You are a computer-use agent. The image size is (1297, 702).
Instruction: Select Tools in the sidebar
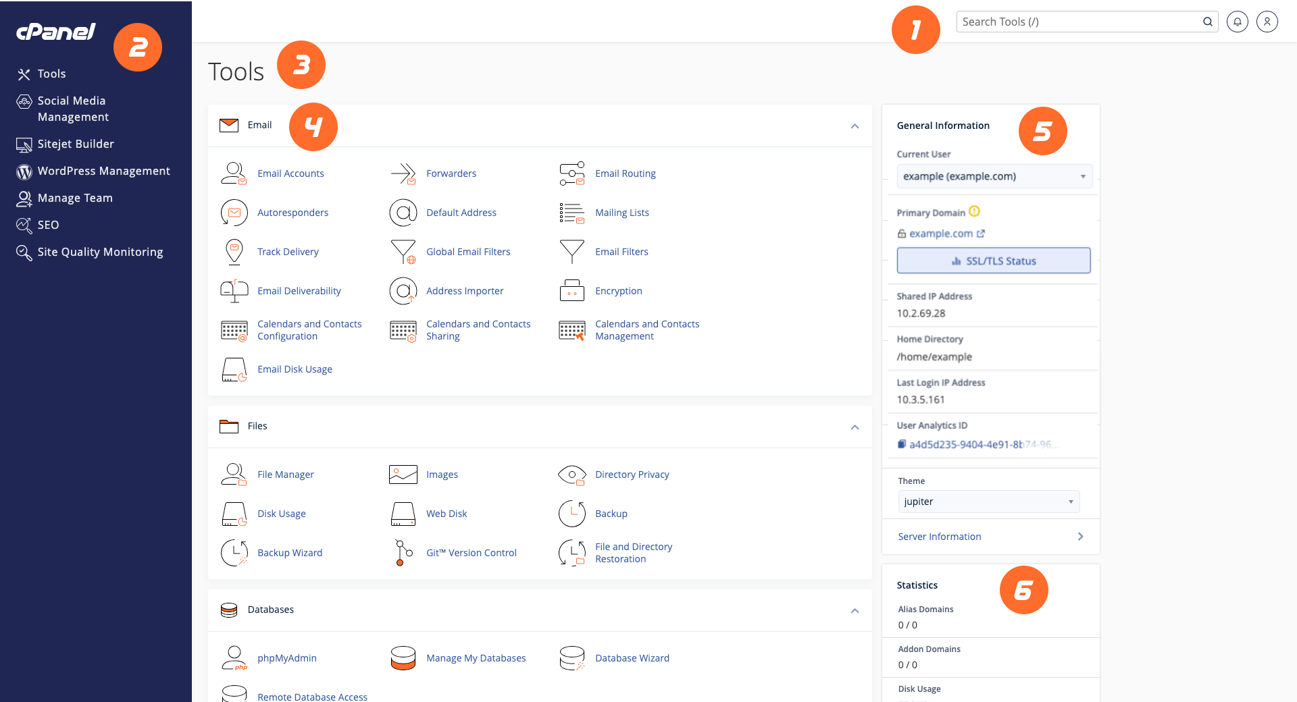(x=51, y=74)
